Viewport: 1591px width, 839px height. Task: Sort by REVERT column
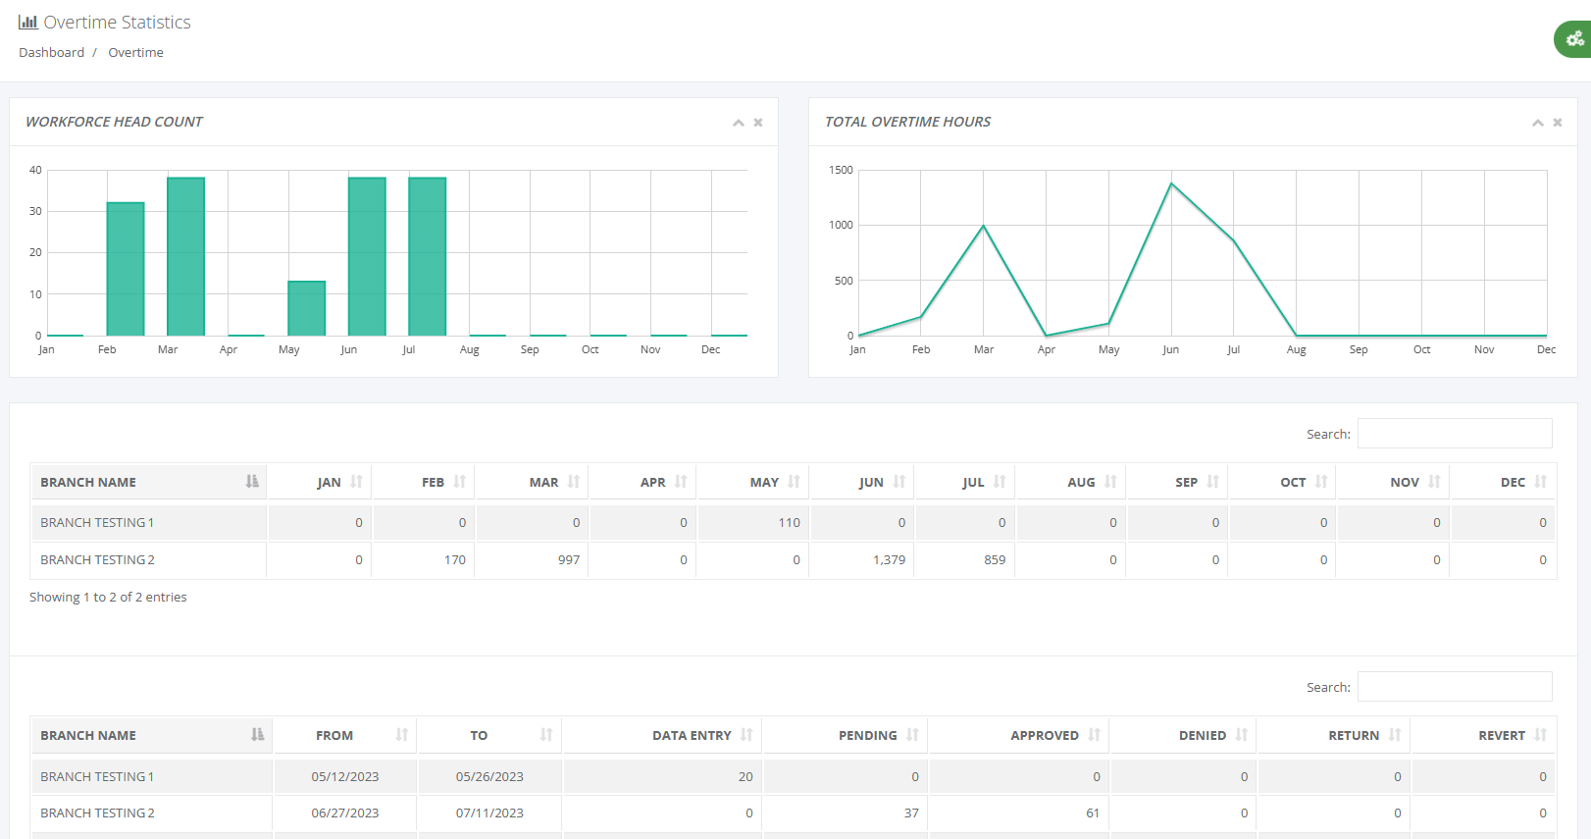(x=1484, y=735)
